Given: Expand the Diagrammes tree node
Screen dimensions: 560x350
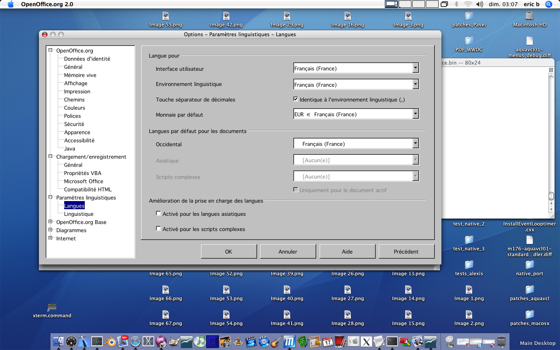Looking at the screenshot, I should [50, 229].
